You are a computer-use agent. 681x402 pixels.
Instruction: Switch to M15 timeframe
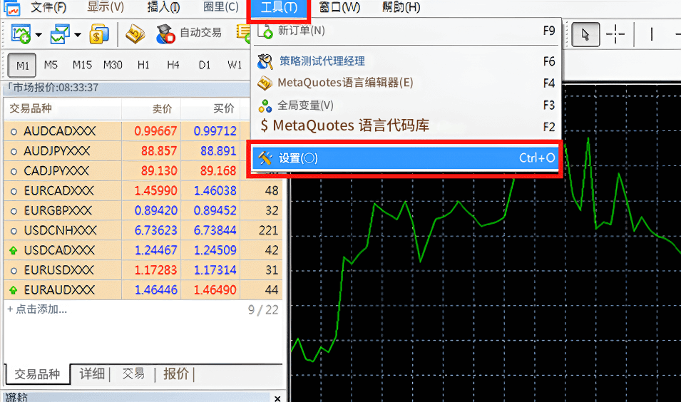pyautogui.click(x=82, y=65)
